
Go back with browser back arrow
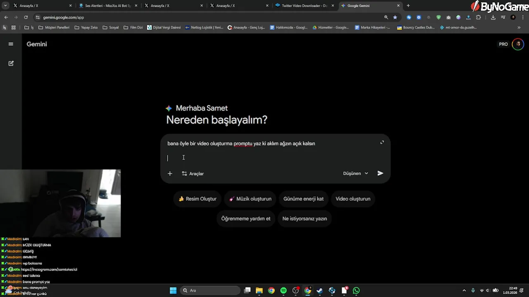6,17
